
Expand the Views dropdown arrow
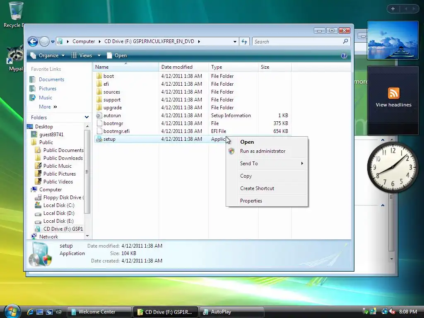pyautogui.click(x=99, y=55)
